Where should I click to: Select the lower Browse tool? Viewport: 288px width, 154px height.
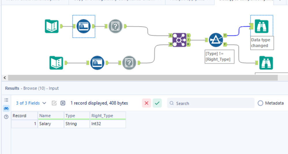[266, 63]
